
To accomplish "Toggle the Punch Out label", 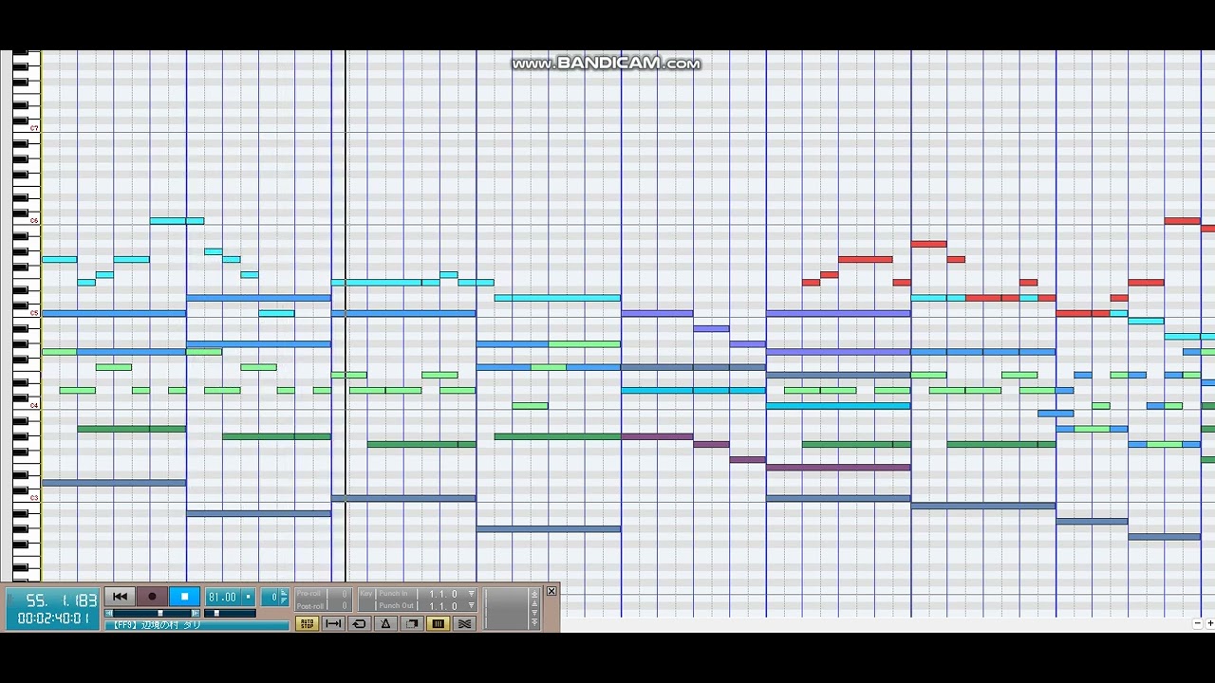I will (396, 606).
